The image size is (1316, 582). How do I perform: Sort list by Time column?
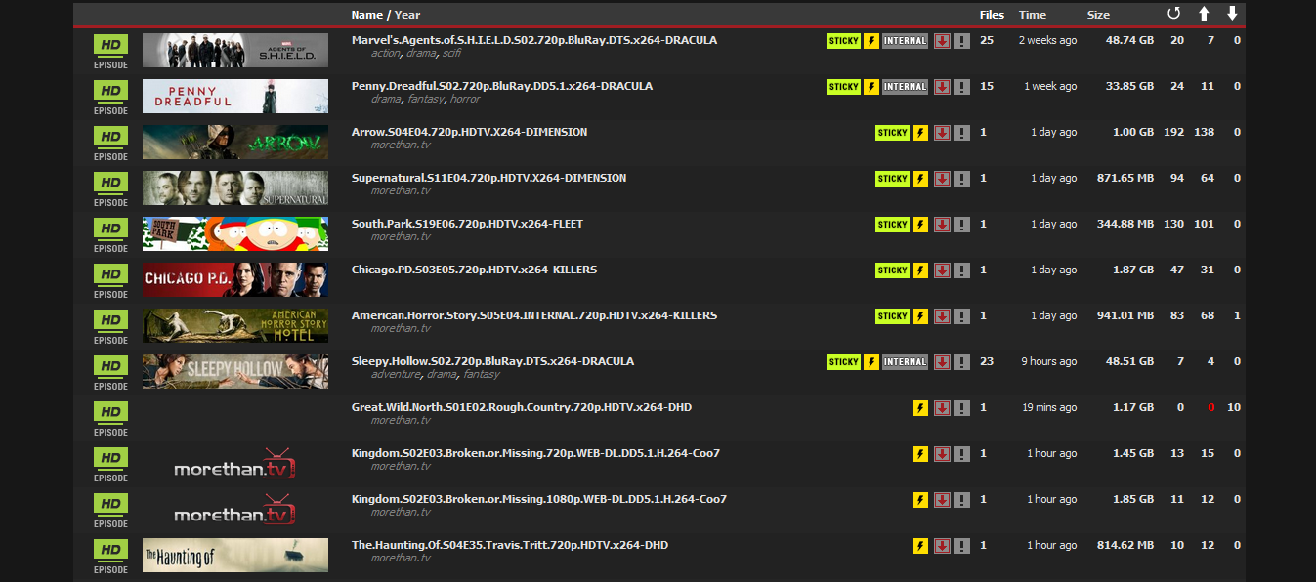(1033, 15)
